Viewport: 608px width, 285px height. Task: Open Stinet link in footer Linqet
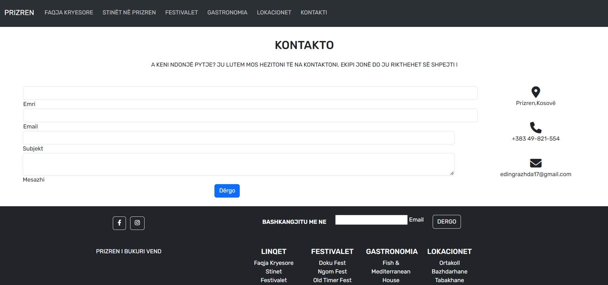click(x=274, y=272)
